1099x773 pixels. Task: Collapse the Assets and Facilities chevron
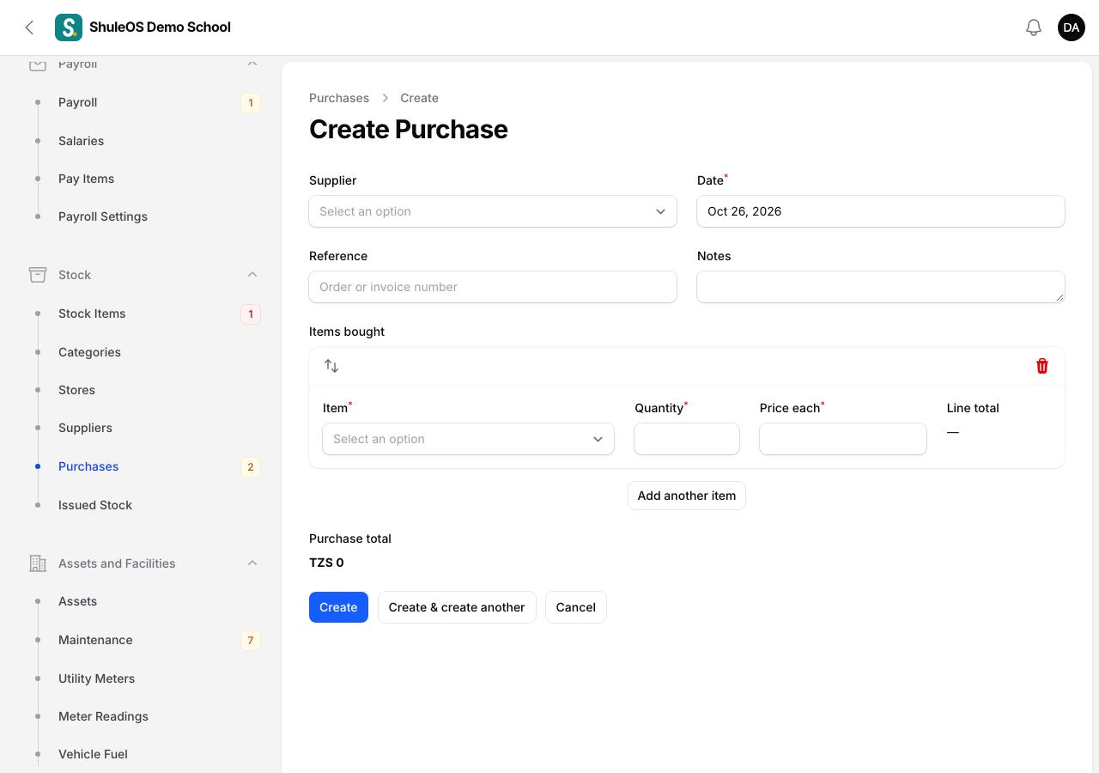tap(252, 563)
